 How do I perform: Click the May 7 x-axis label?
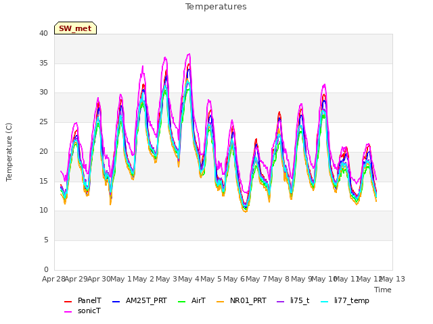(256, 279)
